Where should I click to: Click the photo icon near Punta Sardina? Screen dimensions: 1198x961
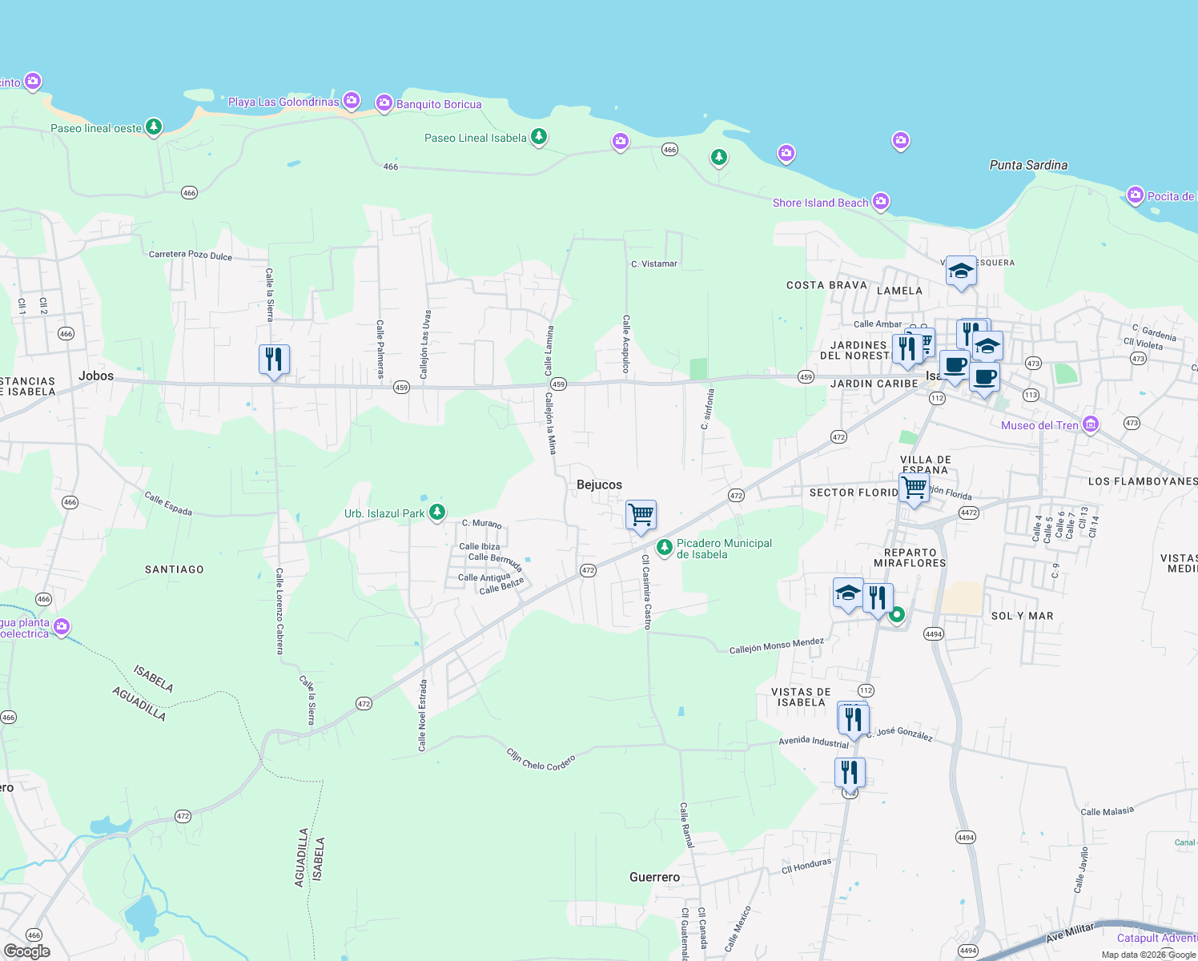point(900,139)
